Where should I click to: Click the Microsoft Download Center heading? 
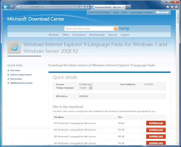pyautogui.click(x=36, y=19)
